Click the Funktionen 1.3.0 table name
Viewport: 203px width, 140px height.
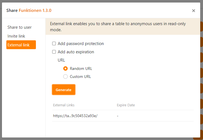click(35, 10)
